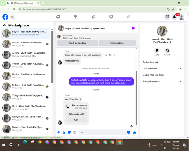Choose a sticker
Screen dimensions: 189x151
point(69,132)
